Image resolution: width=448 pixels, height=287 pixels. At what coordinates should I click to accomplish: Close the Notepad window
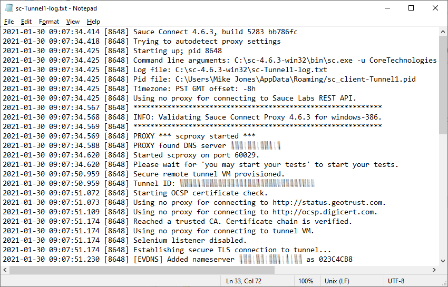(435, 8)
